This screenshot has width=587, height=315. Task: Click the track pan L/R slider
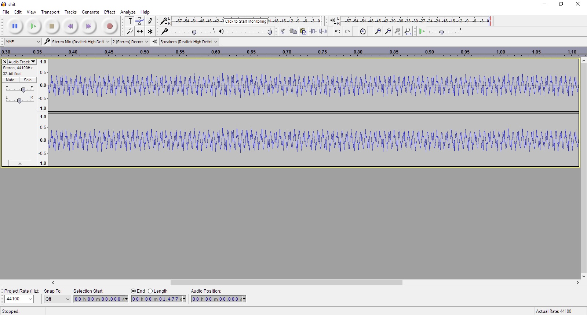point(19,101)
